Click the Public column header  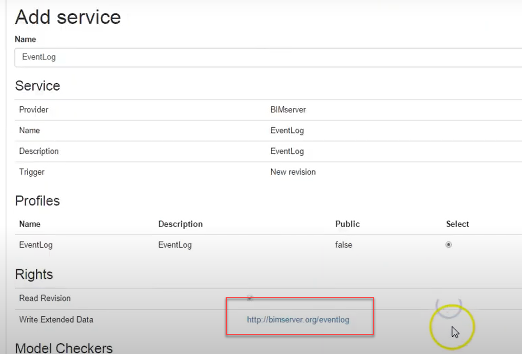[347, 224]
